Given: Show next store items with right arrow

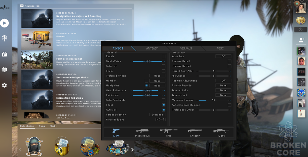Looking at the screenshot, I should pos(132,150).
